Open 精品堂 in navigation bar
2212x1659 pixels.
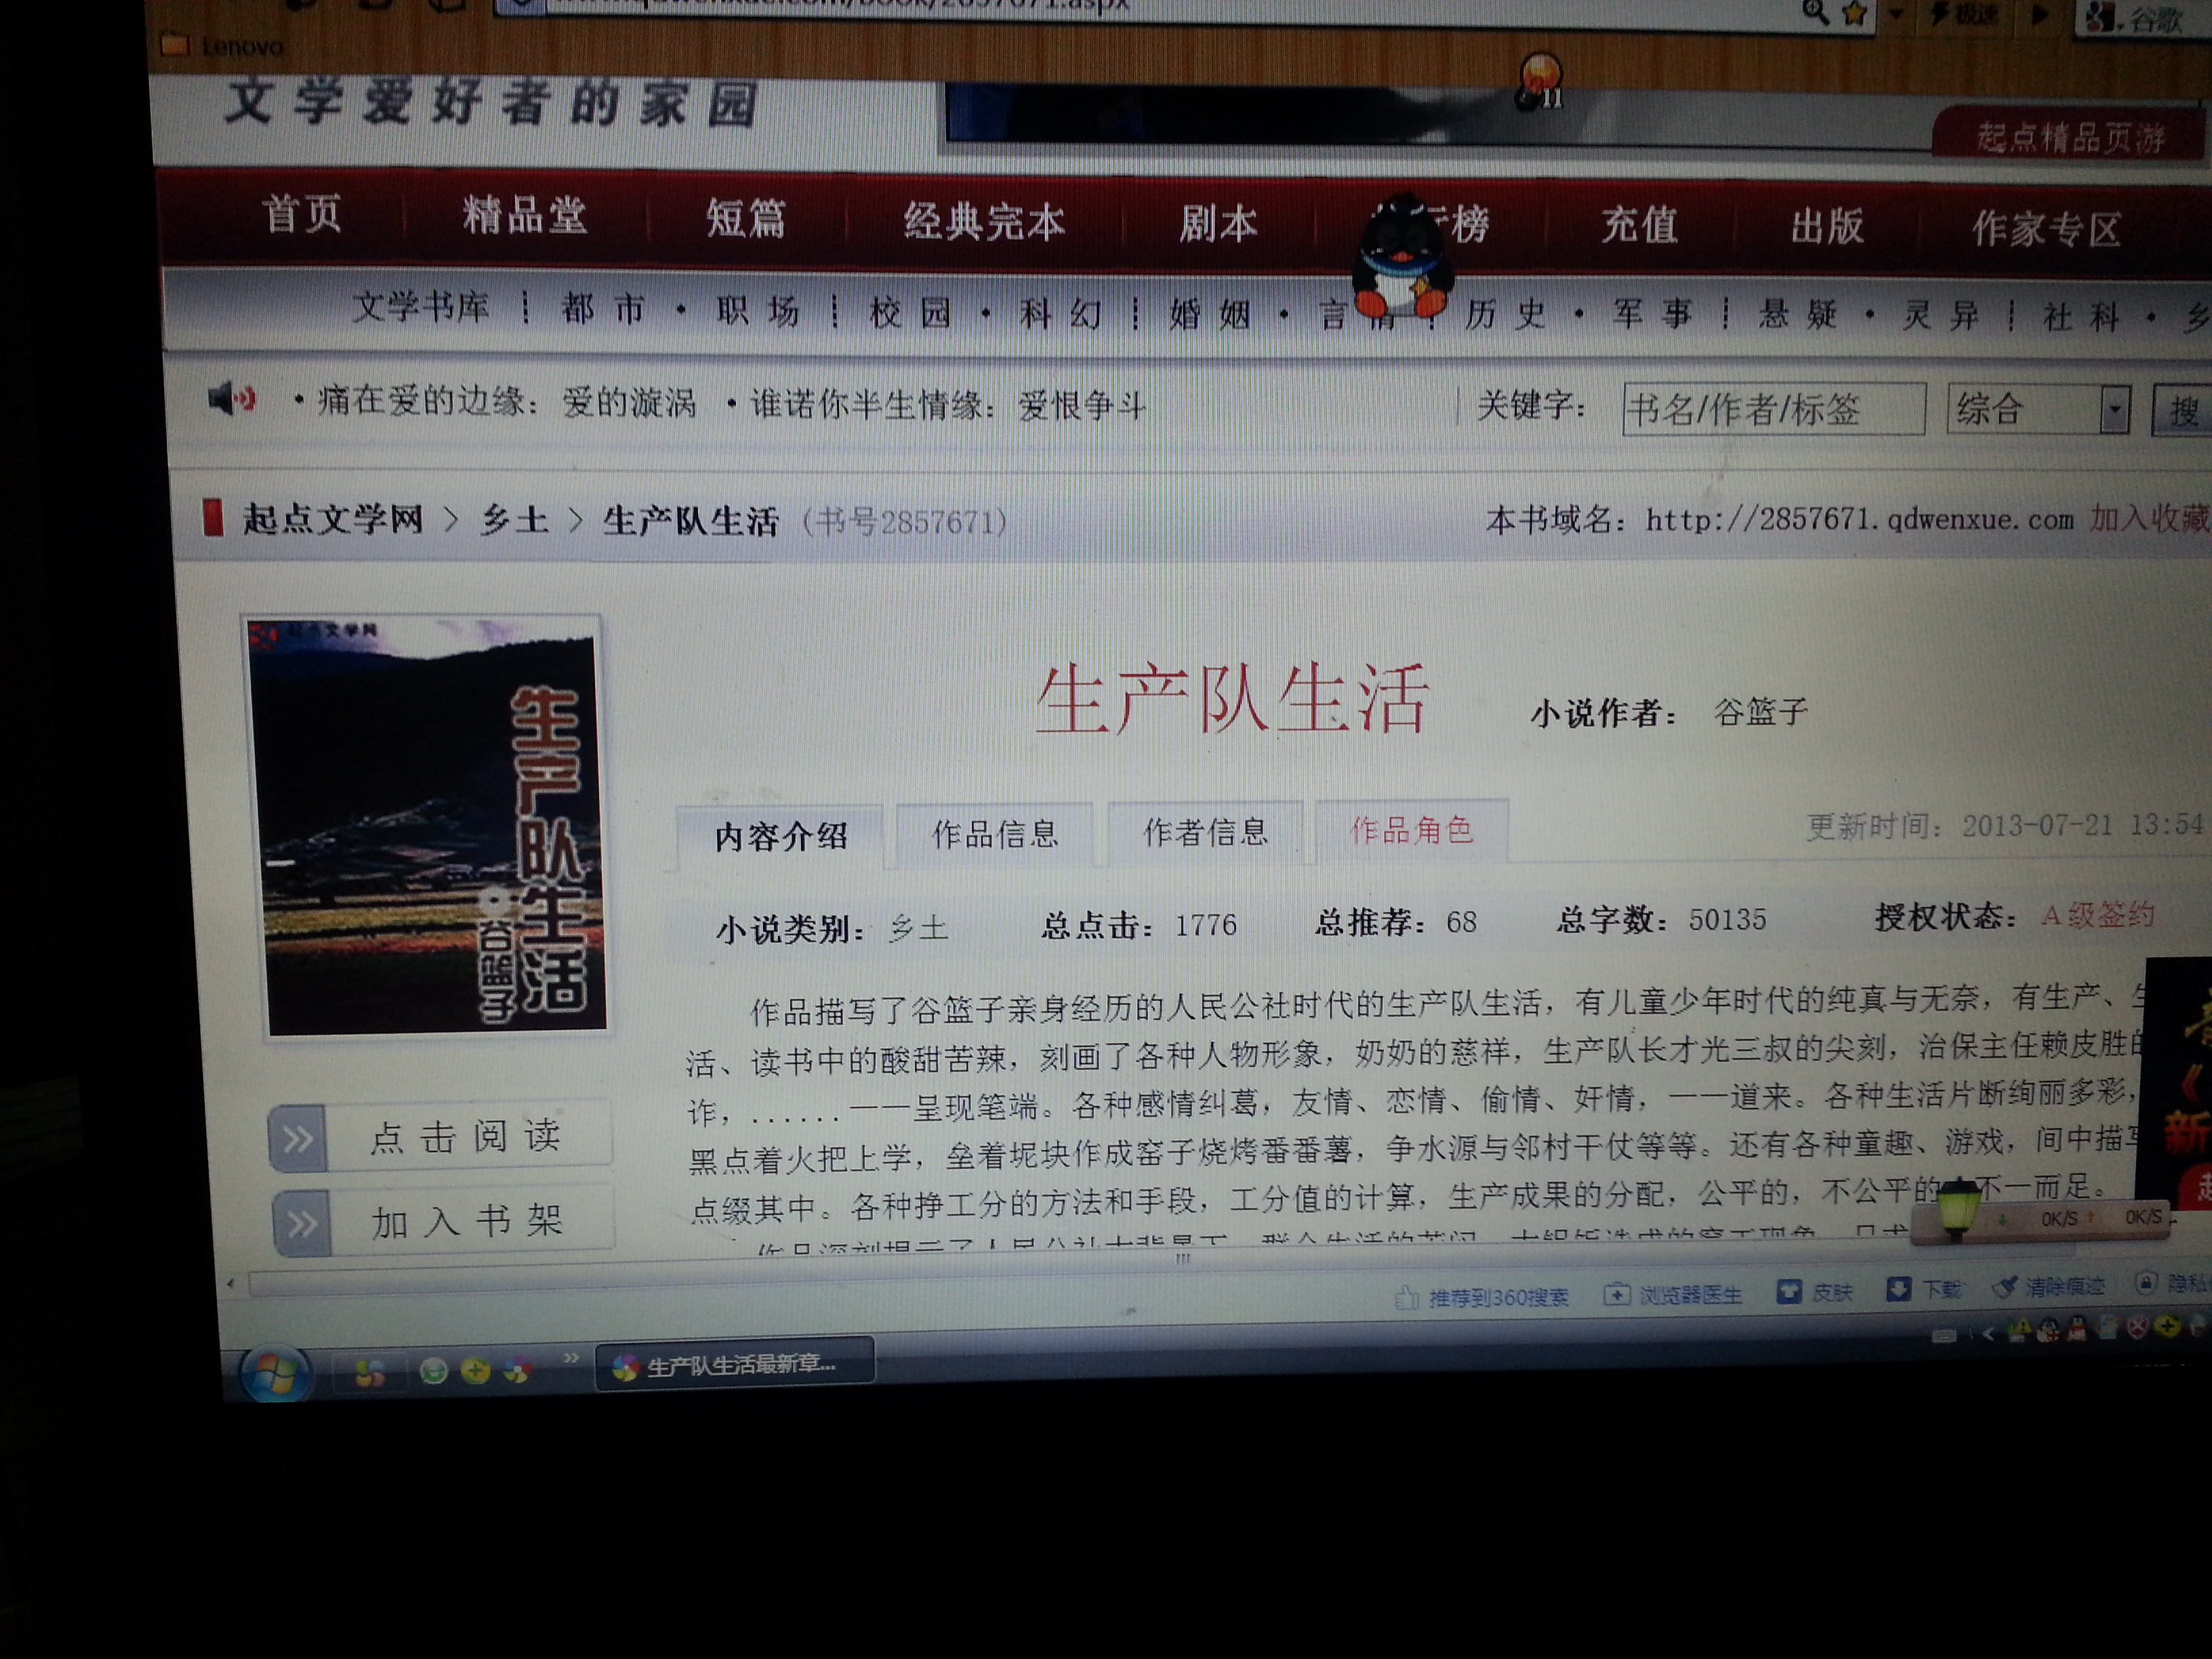pos(524,216)
